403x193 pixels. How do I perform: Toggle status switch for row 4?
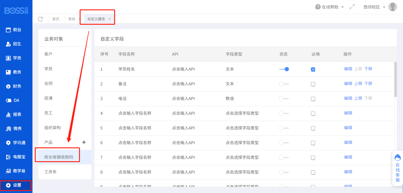pyautogui.click(x=284, y=113)
